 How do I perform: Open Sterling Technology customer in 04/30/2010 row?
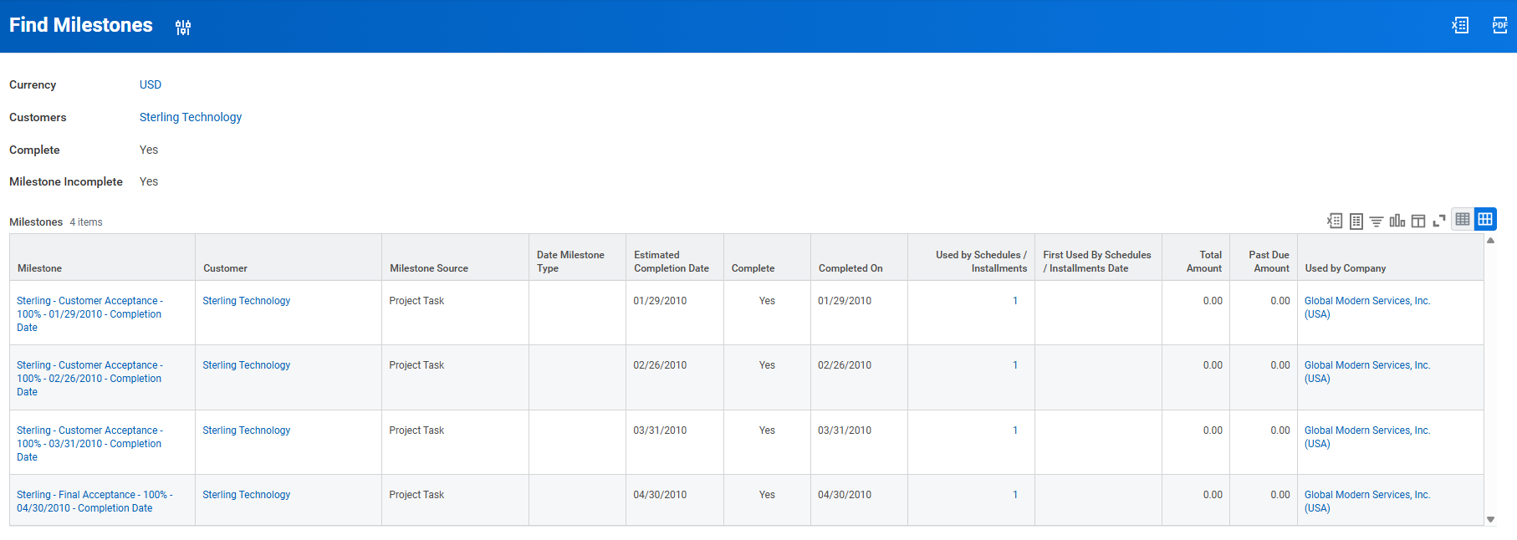247,495
